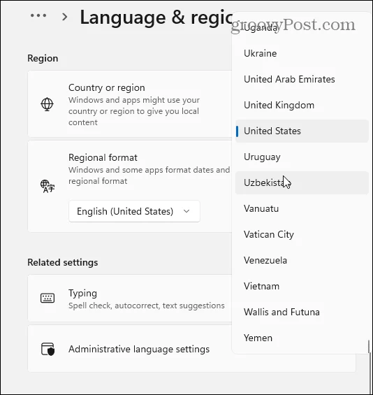
Task: Click the breadcrumb ellipsis icon
Action: tap(38, 15)
